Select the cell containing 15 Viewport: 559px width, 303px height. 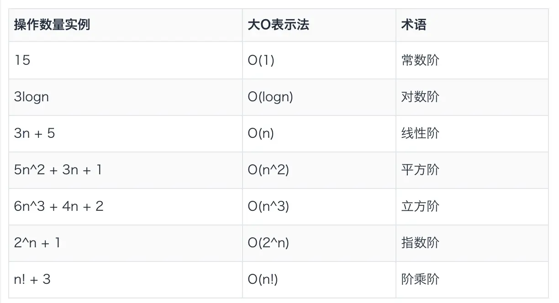click(x=126, y=60)
